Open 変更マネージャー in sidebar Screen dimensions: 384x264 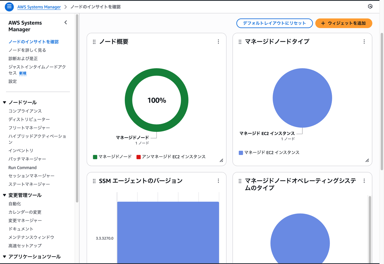coord(25,220)
